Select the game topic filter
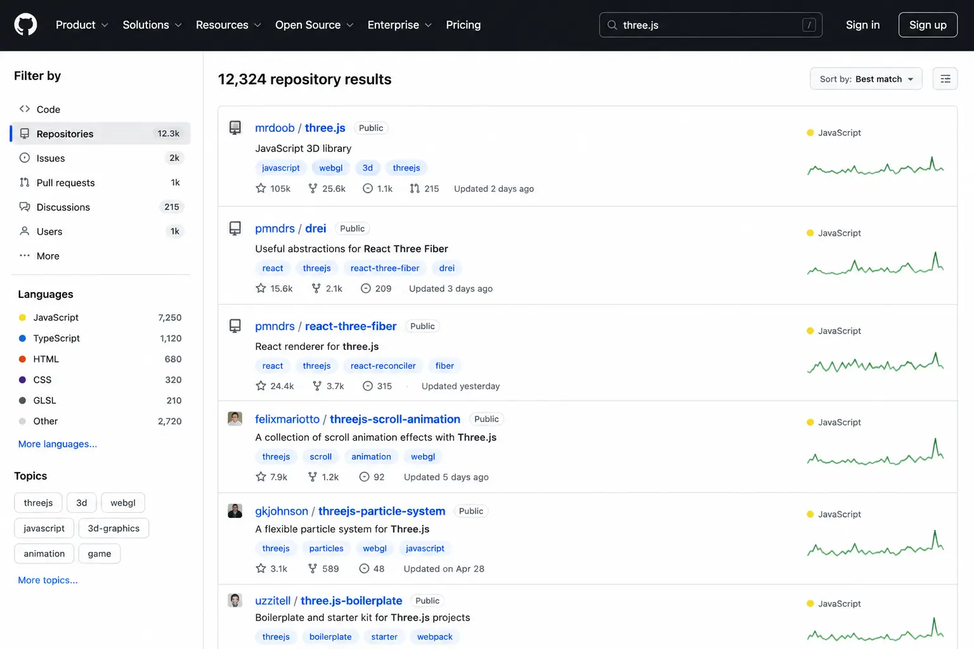This screenshot has height=649, width=974. (100, 553)
